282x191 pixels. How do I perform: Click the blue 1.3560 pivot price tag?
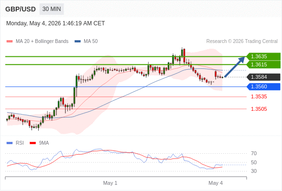tap(263, 86)
